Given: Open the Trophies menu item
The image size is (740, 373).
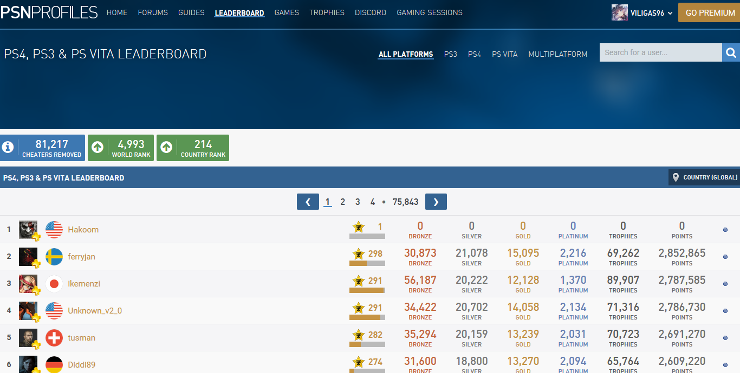Looking at the screenshot, I should [327, 12].
